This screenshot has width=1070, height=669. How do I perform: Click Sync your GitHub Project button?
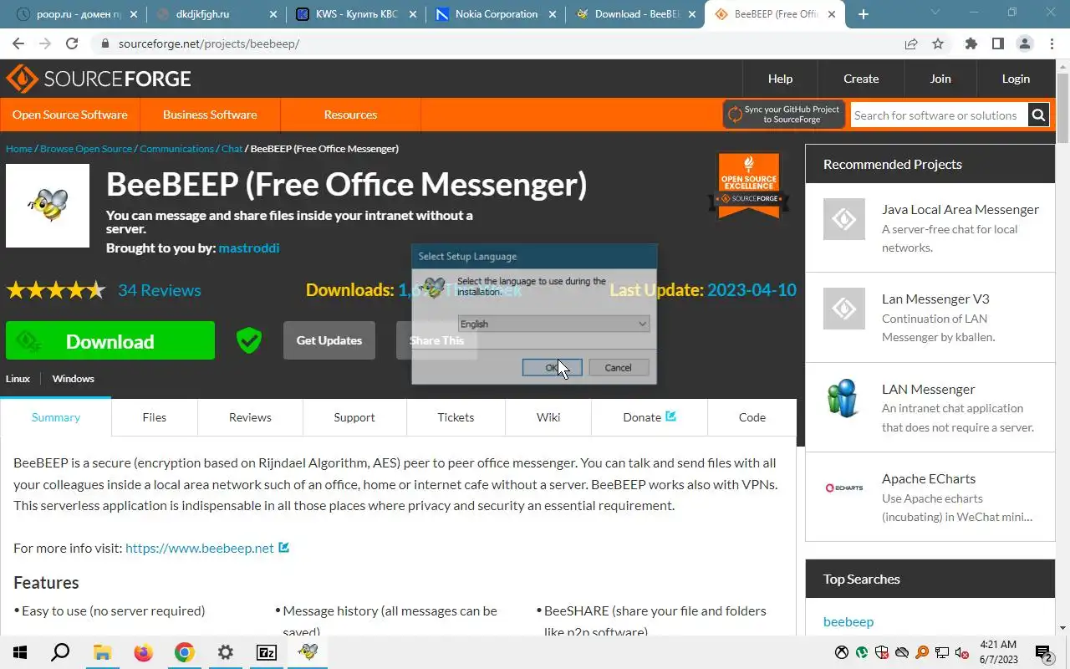784,115
